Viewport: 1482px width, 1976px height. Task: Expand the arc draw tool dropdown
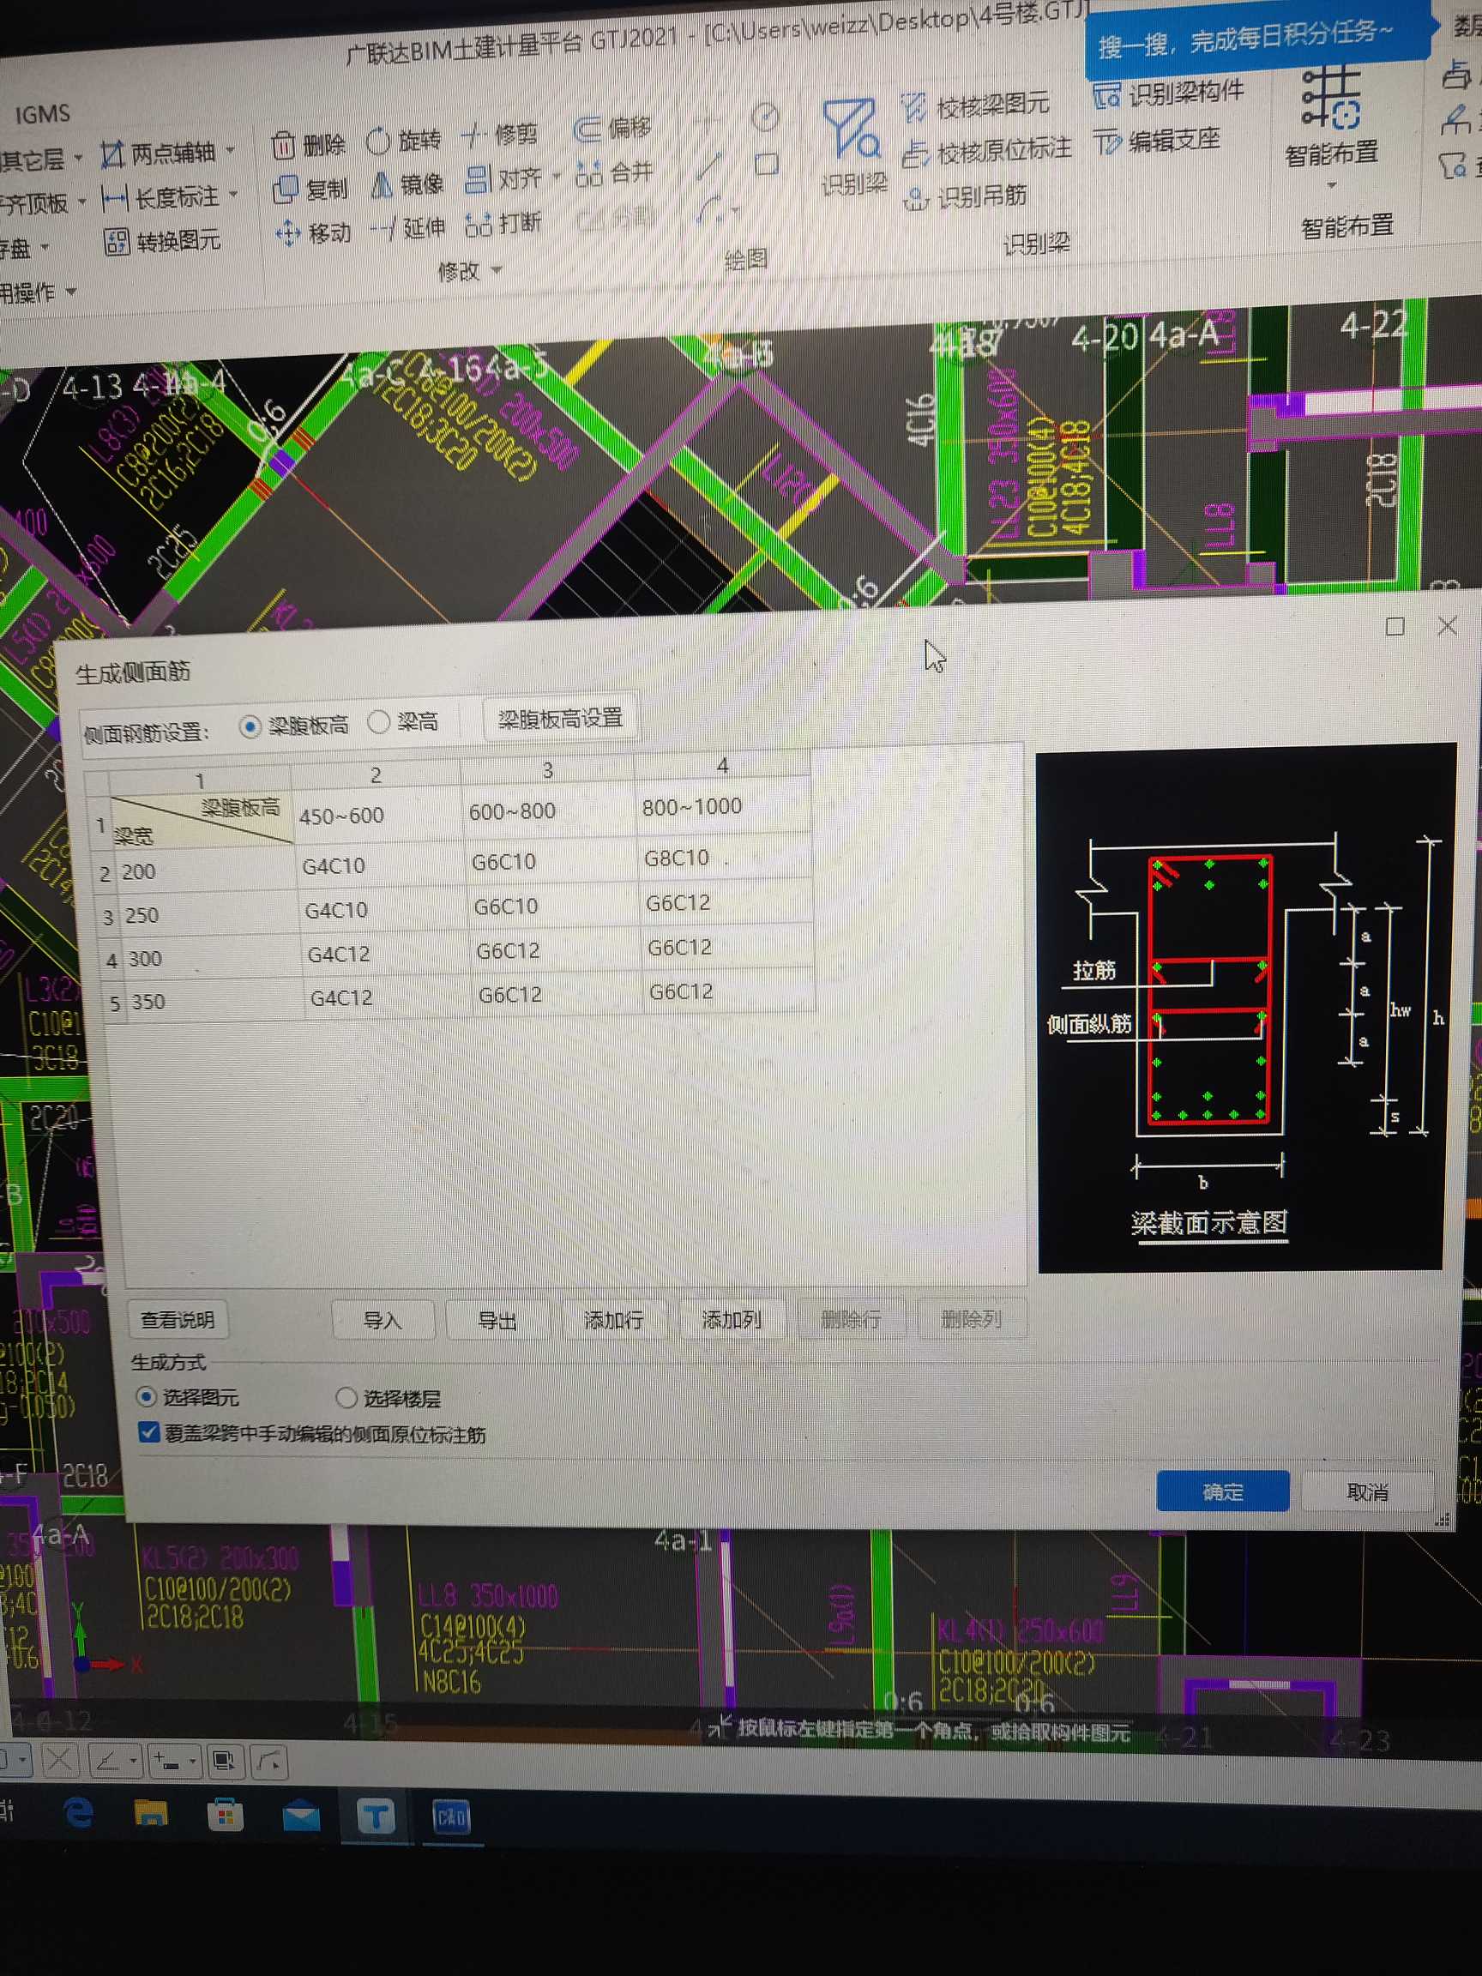click(x=735, y=211)
